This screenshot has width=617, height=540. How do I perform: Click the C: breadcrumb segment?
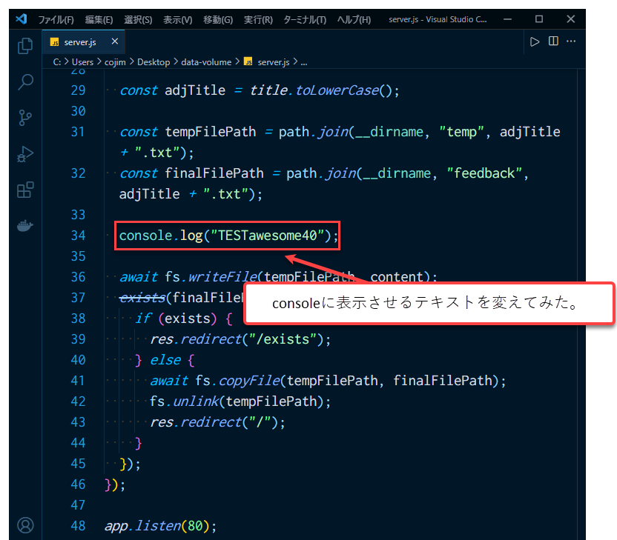[x=57, y=62]
